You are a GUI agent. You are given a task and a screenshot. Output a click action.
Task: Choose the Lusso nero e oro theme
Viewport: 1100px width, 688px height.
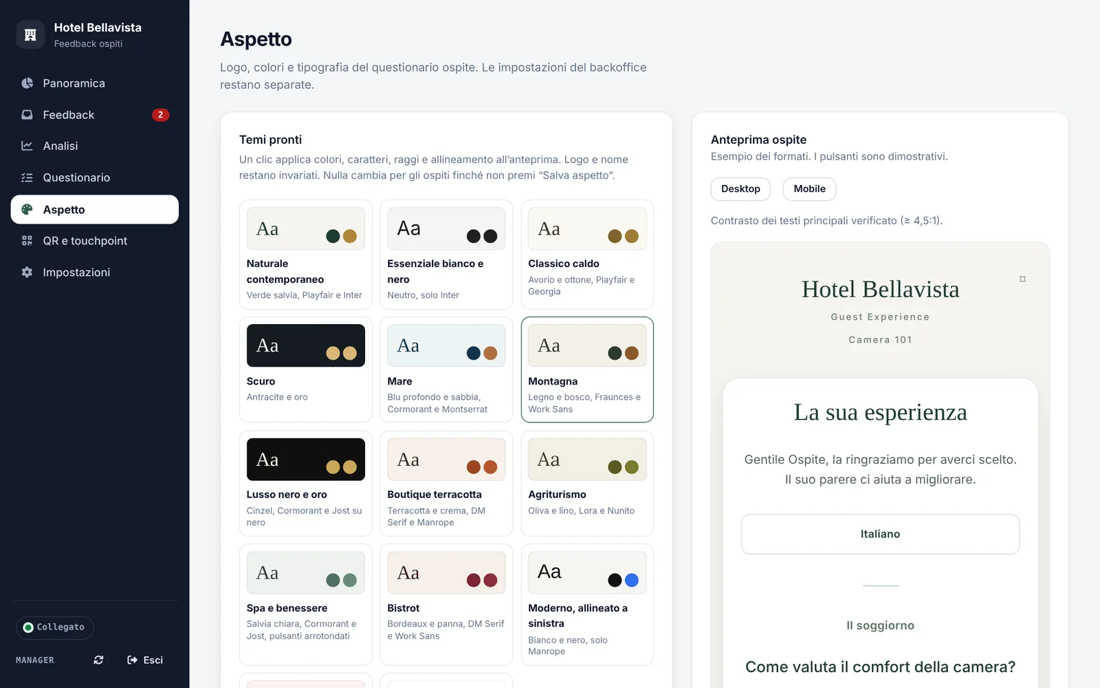pos(306,484)
